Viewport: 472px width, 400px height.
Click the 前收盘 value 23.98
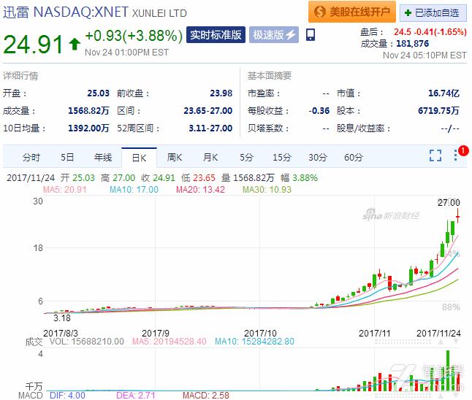point(221,93)
